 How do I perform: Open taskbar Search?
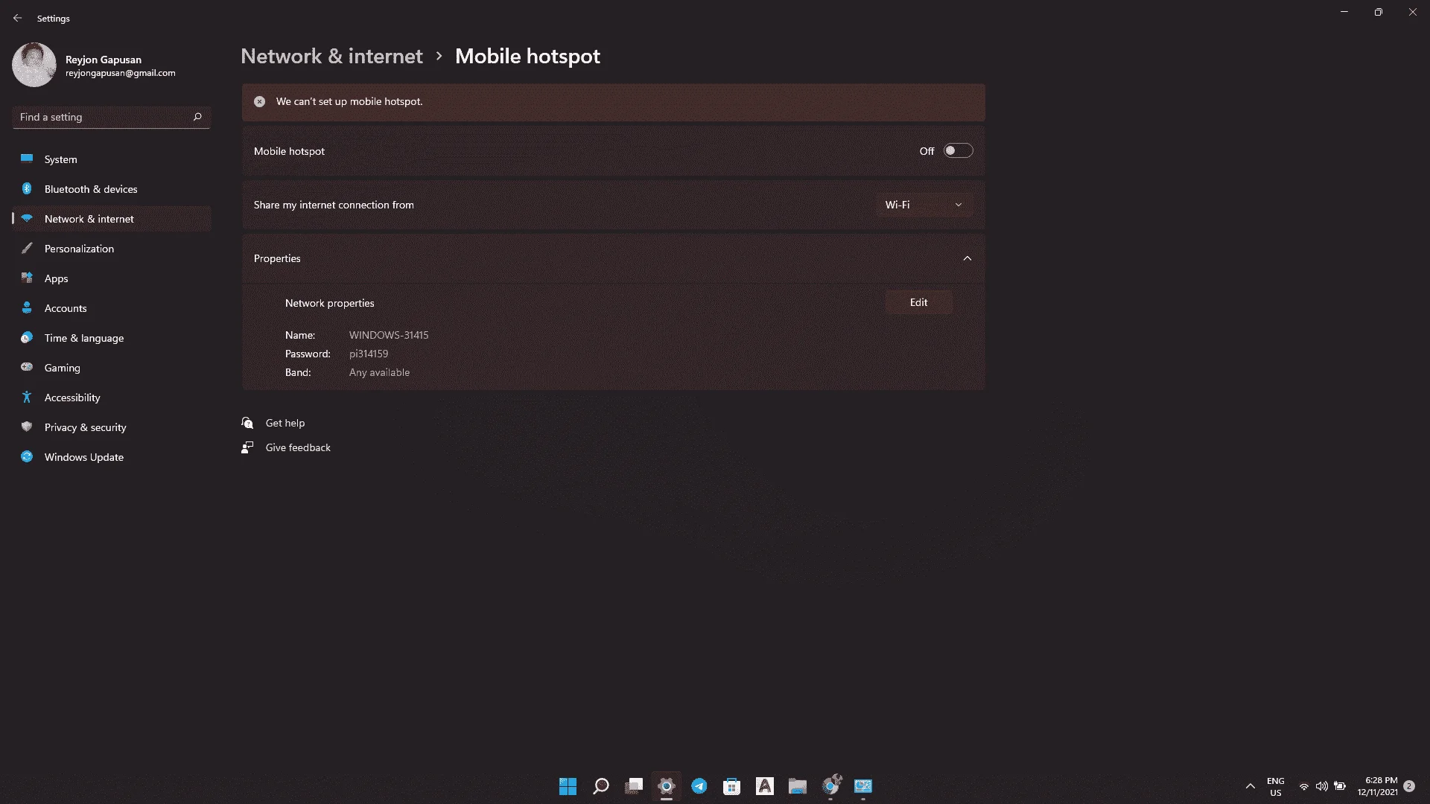click(x=601, y=786)
